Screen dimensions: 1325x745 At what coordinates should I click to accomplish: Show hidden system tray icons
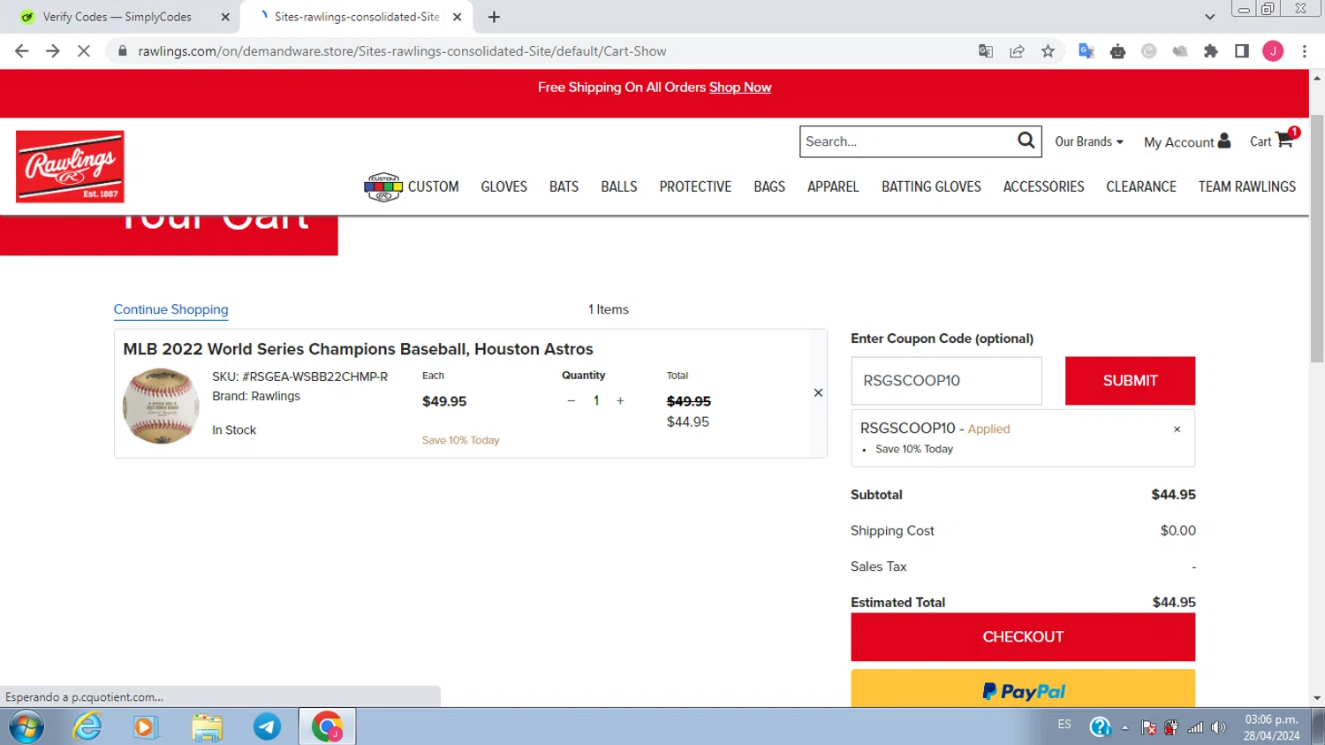tap(1124, 727)
